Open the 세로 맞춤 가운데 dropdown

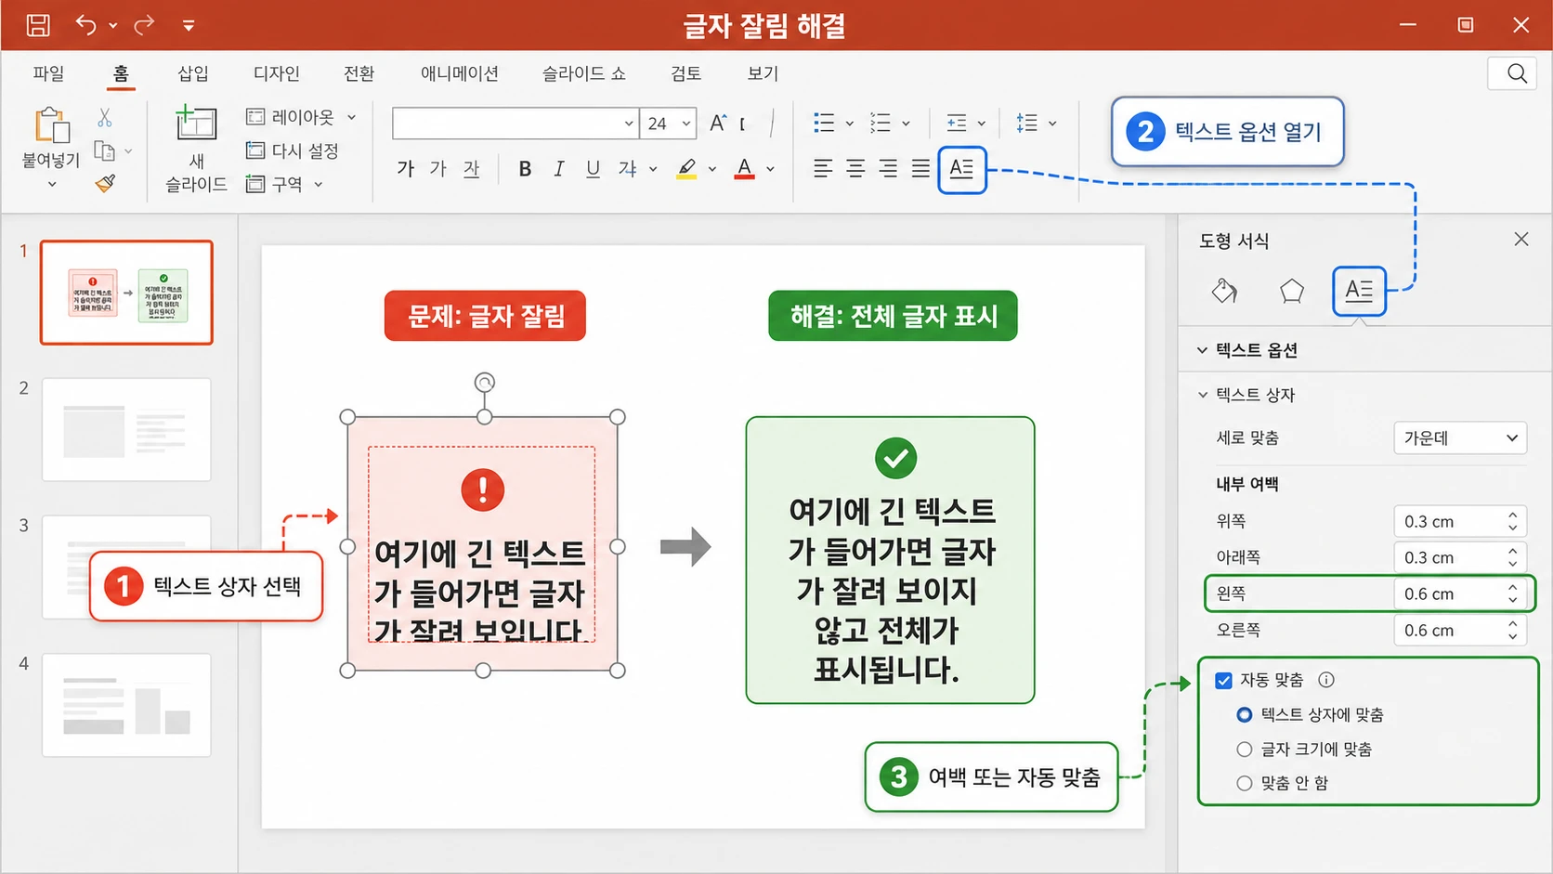pyautogui.click(x=1460, y=438)
